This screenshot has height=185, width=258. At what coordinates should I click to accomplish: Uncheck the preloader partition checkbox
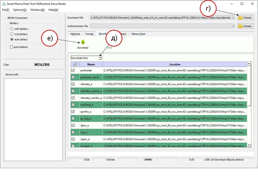pyautogui.click(x=73, y=71)
